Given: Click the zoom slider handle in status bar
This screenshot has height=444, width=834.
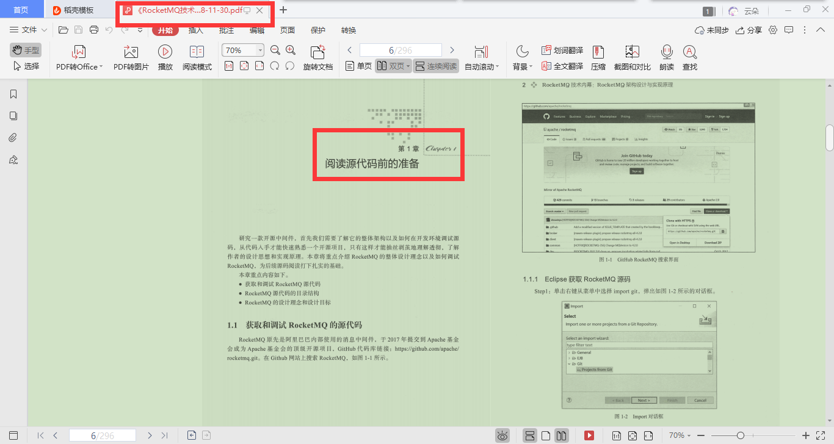Looking at the screenshot, I should point(741,435).
